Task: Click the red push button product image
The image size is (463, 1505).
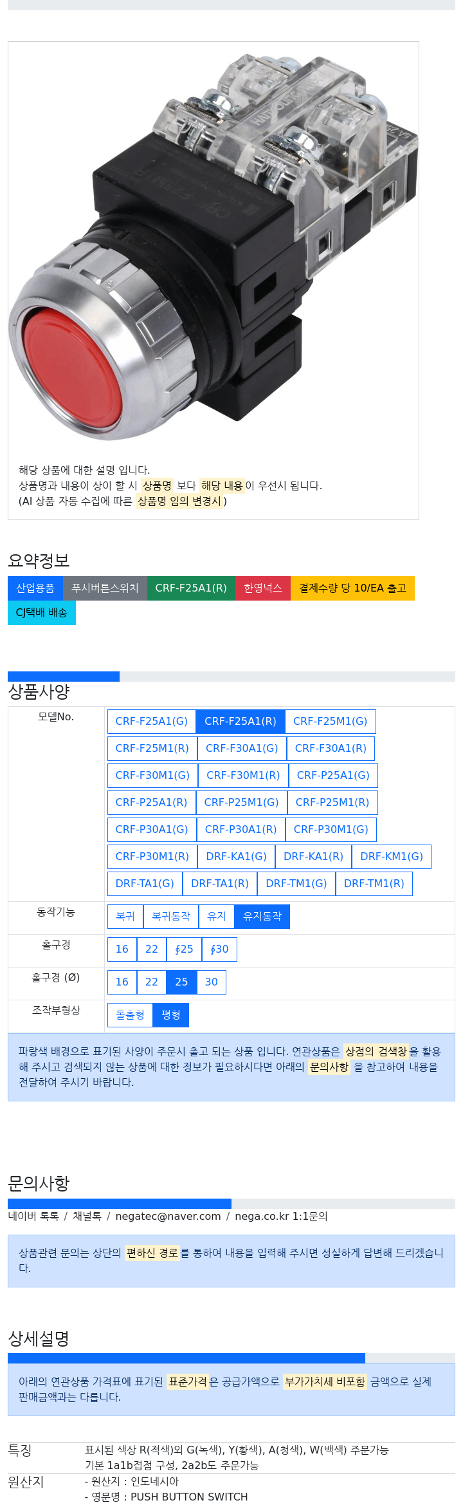Action: tap(213, 248)
